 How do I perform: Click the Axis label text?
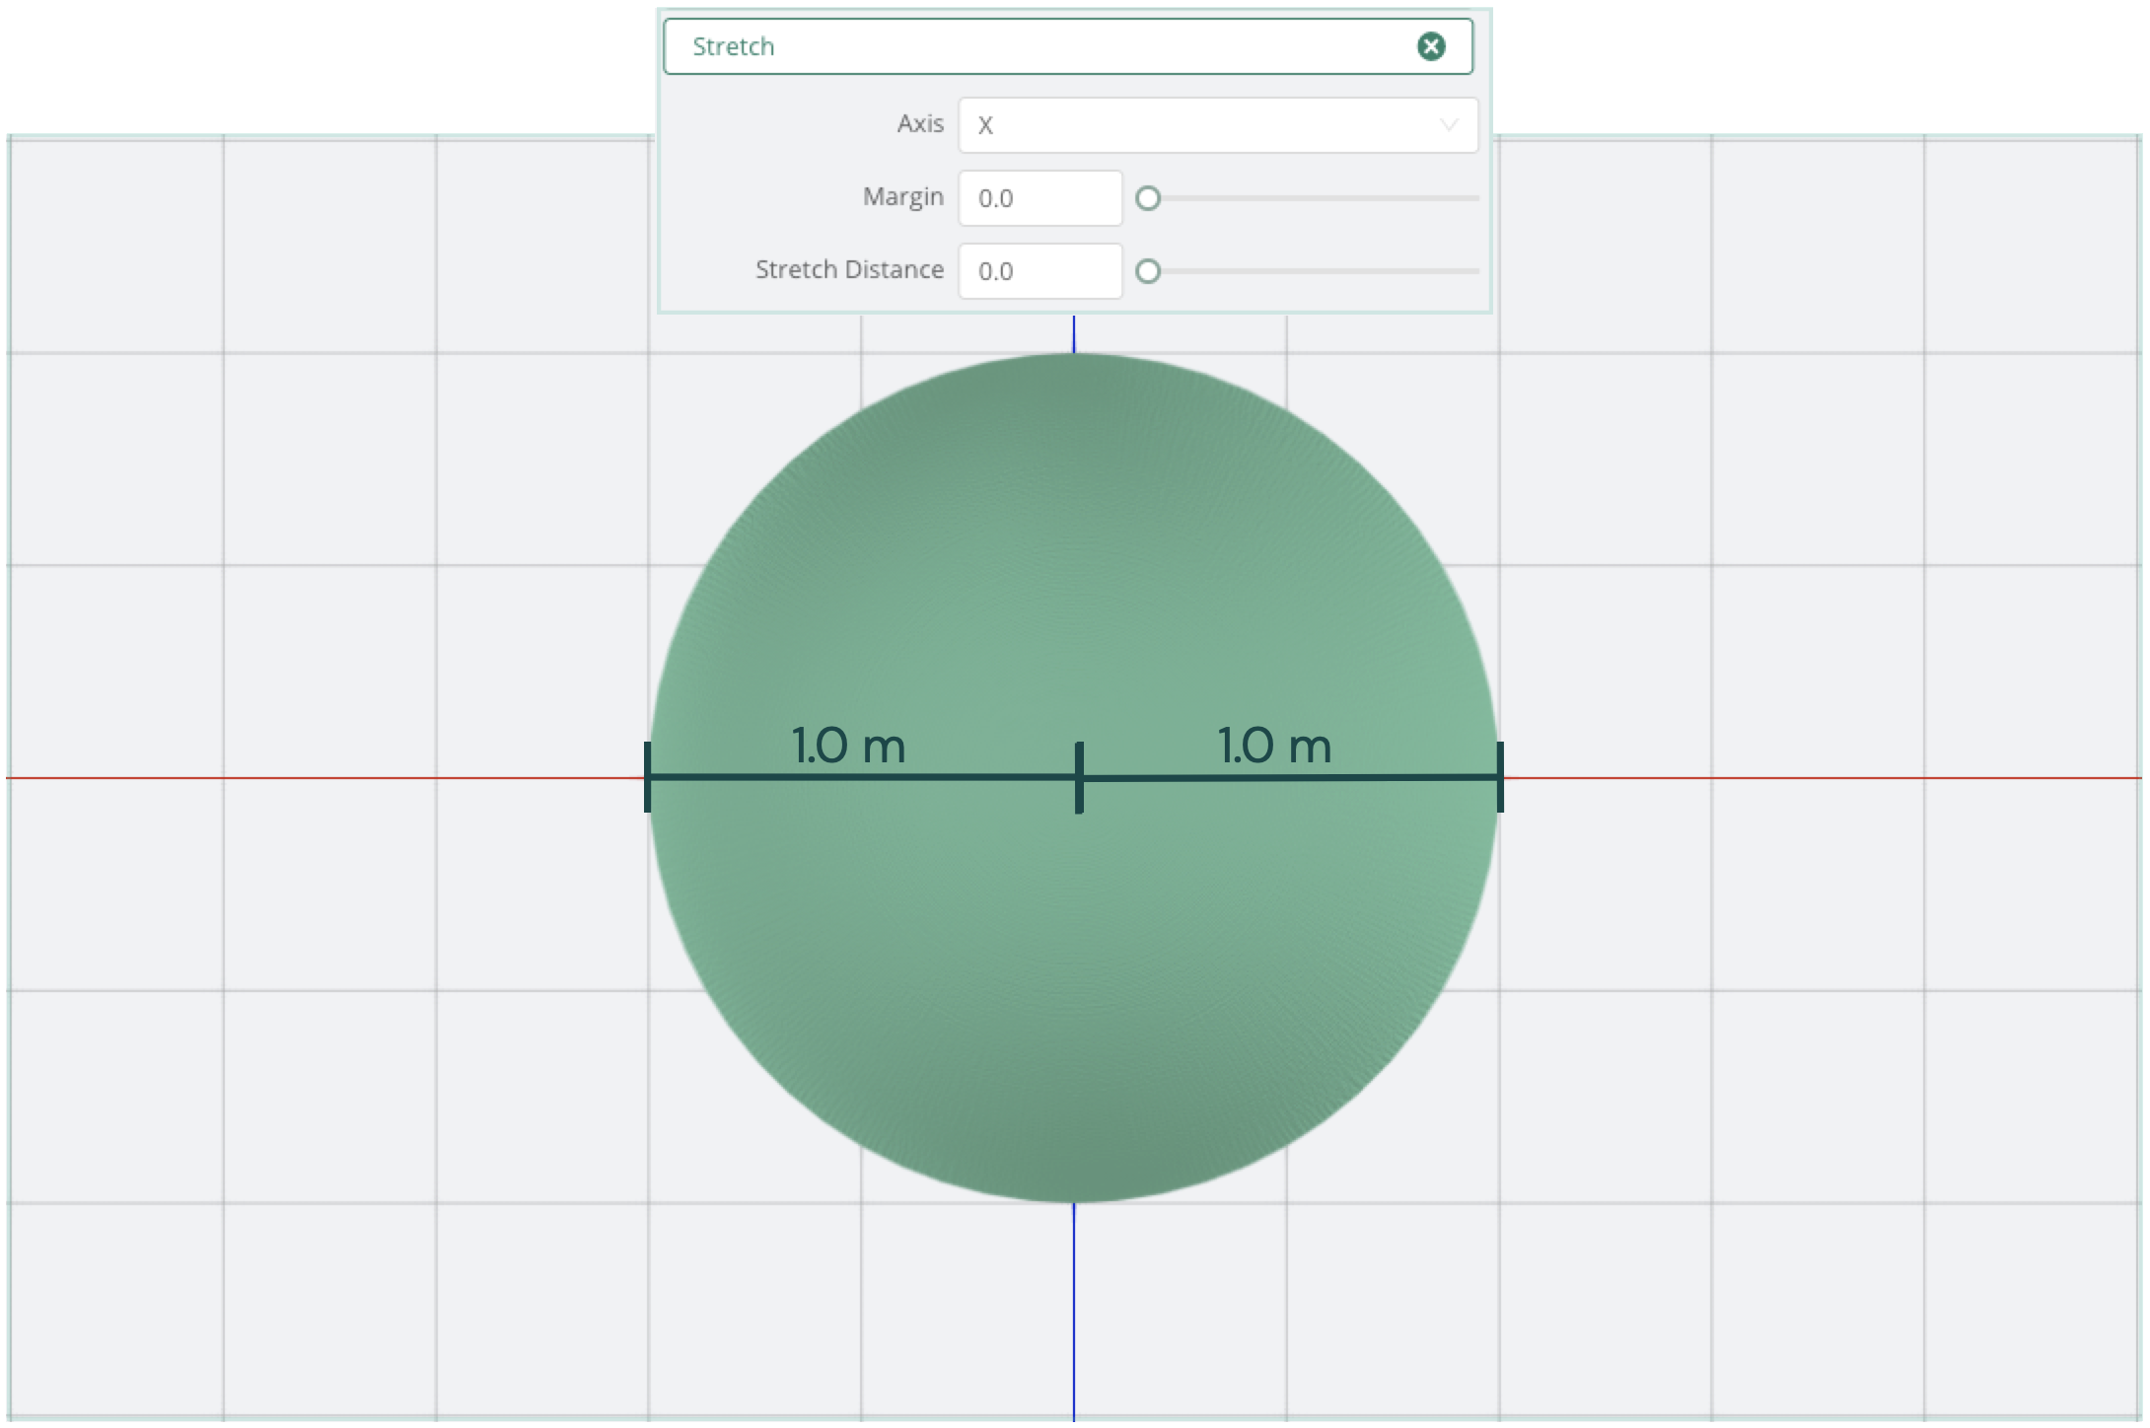[919, 124]
